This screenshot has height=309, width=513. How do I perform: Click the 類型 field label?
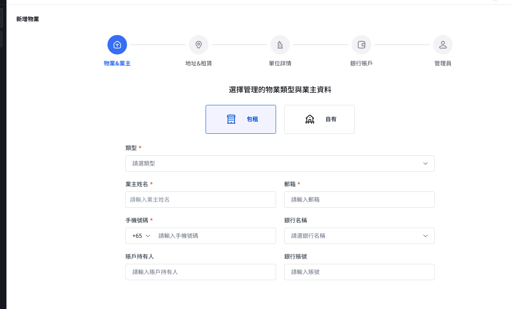[x=131, y=148]
